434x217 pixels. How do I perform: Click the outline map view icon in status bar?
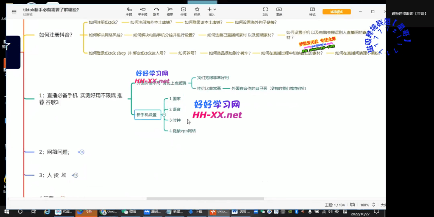pos(352,205)
